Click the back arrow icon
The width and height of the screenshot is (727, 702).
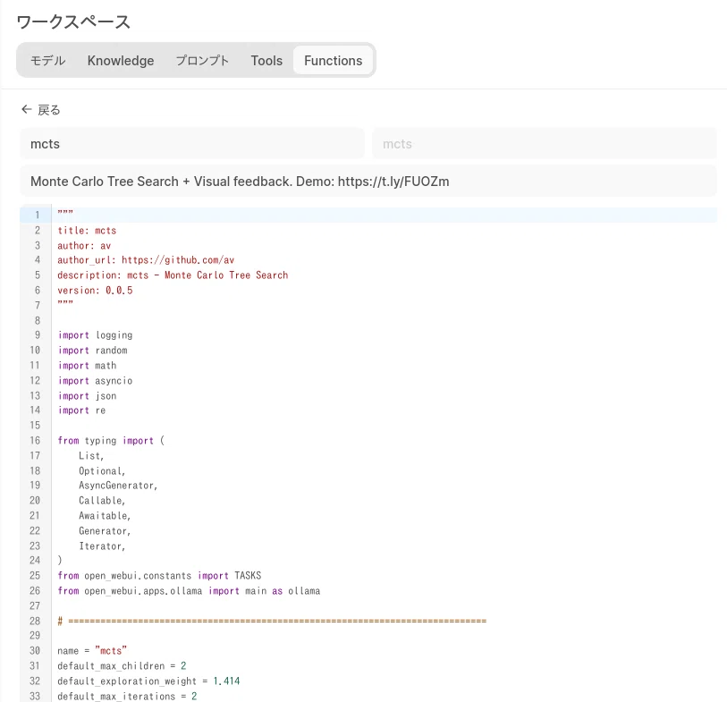pyautogui.click(x=27, y=109)
